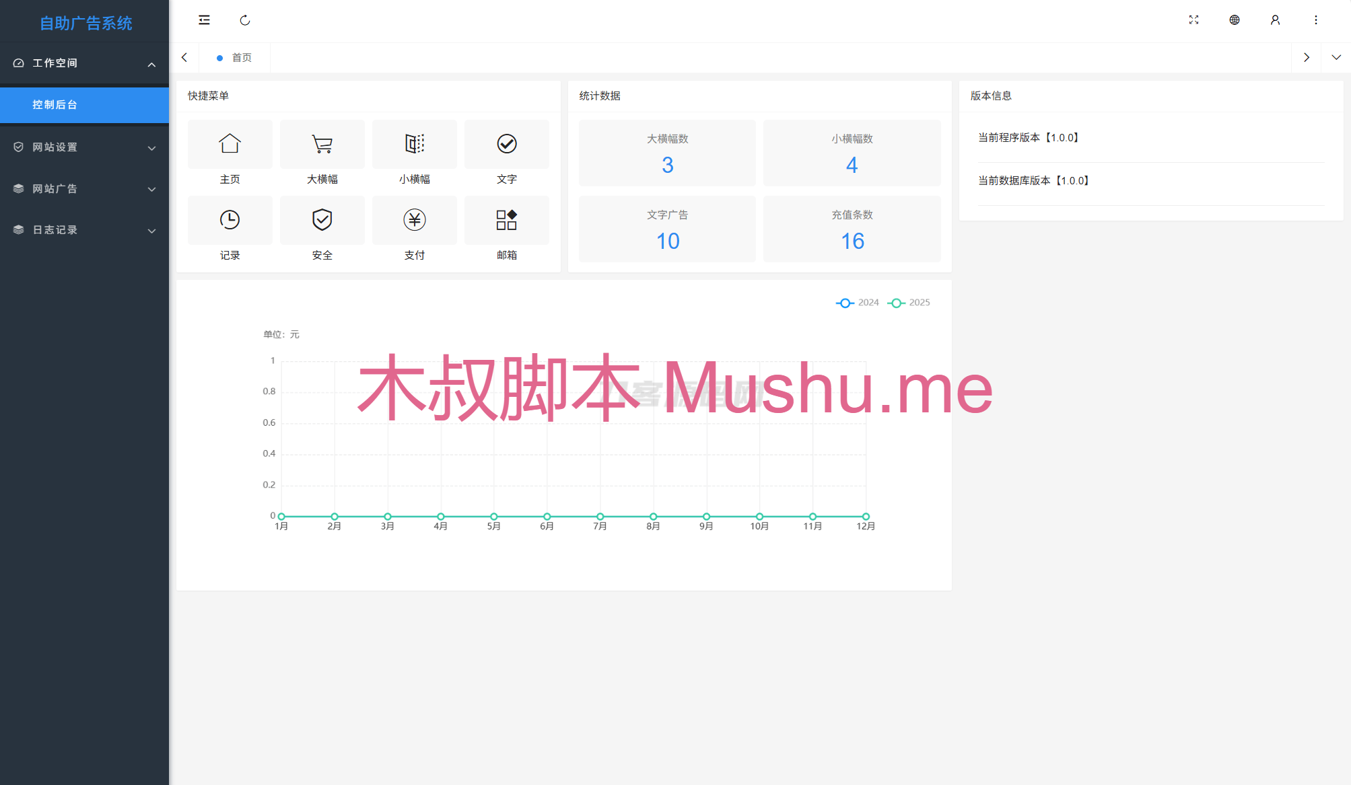Collapse the sidebar with the hamburger toggle

point(204,20)
